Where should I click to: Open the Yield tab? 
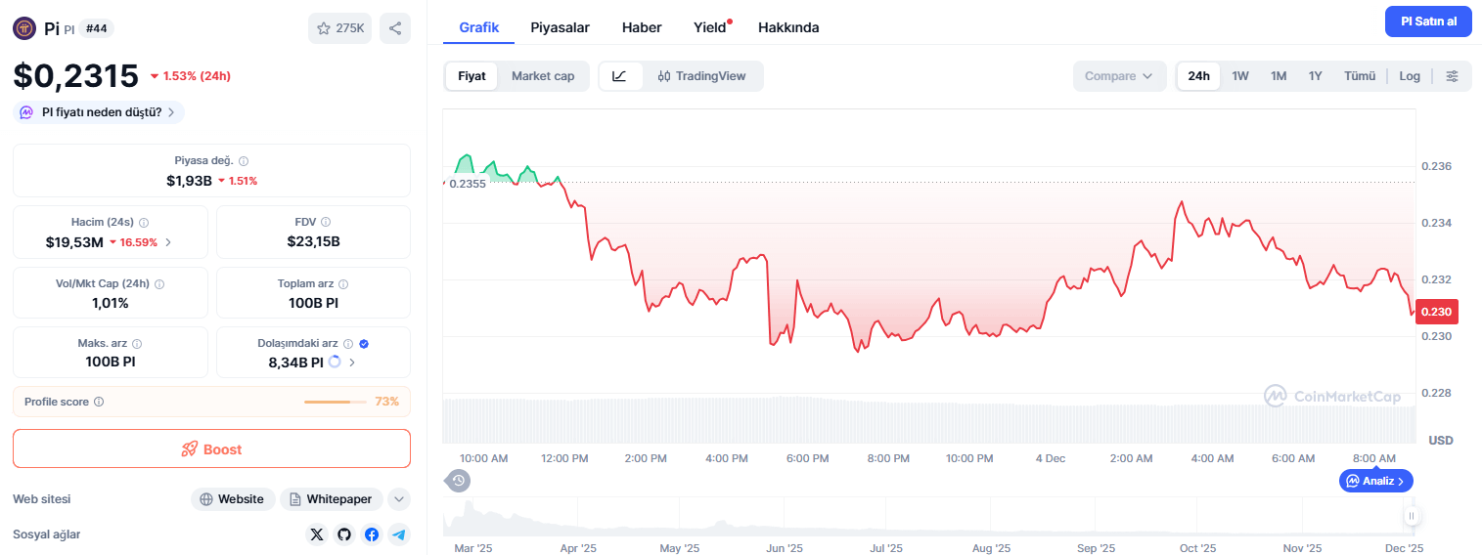(x=710, y=27)
